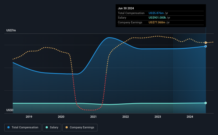
Task: Click the Total Compensation tooltip row label
Action: 131,13
